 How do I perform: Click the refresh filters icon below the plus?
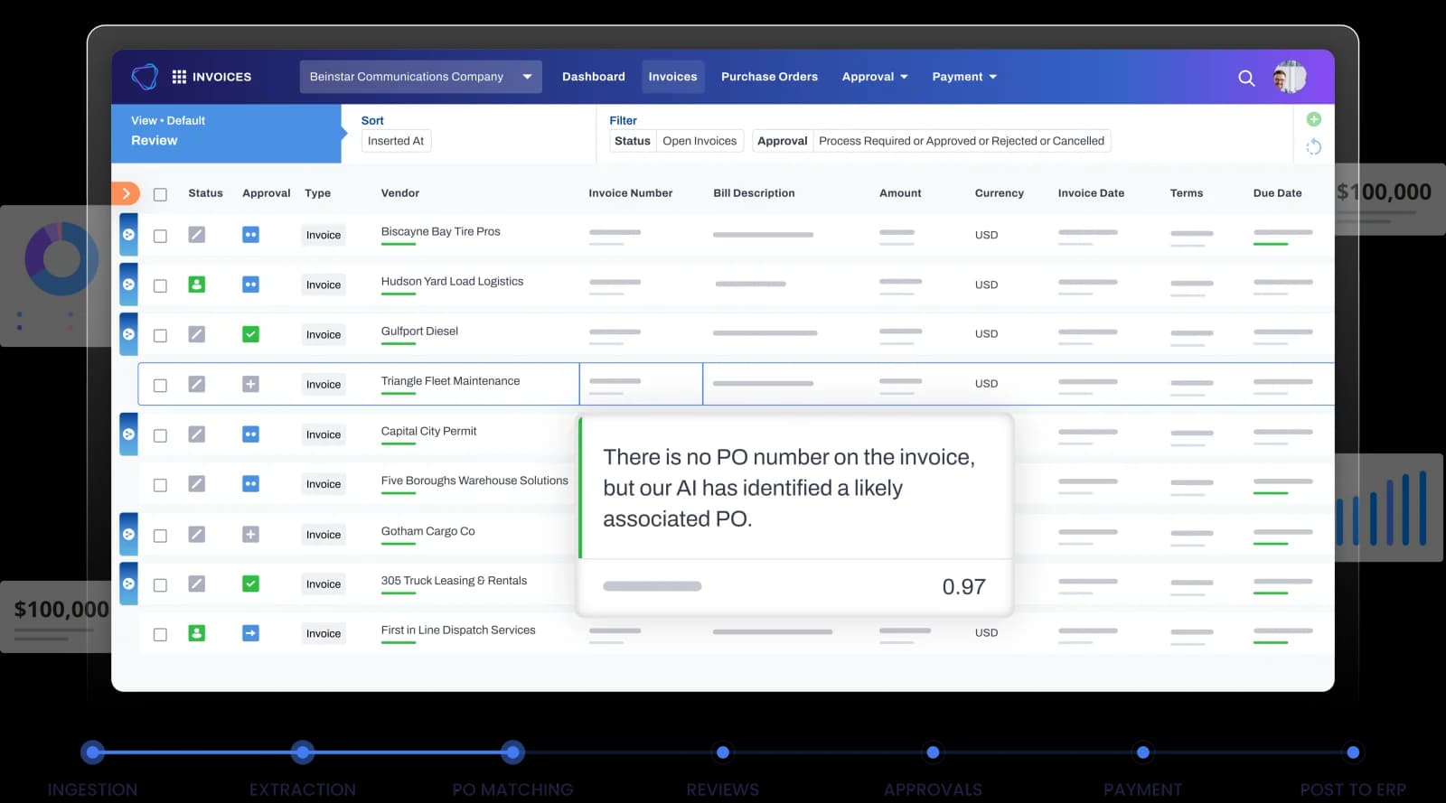1314,146
